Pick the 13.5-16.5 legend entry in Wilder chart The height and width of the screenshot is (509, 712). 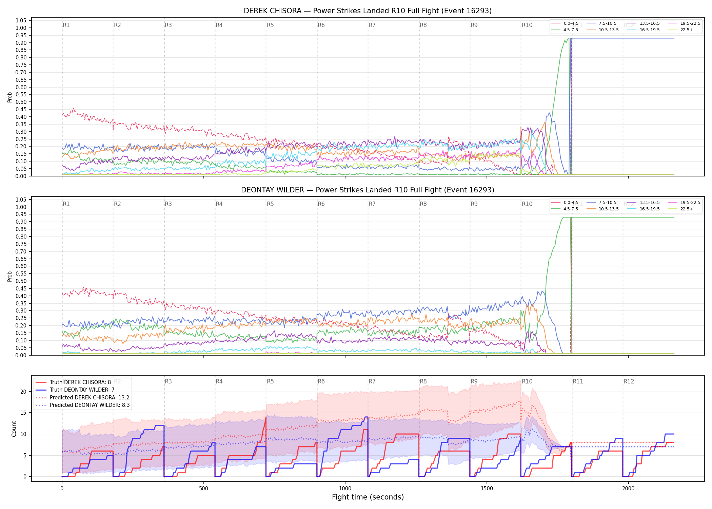pyautogui.click(x=644, y=203)
